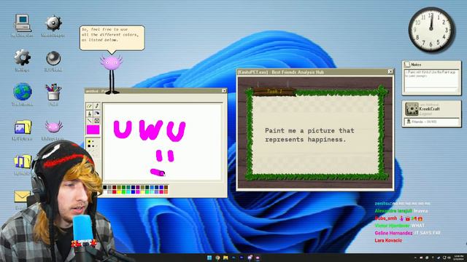Select the square Selection tool in Paint
Screen dimensions: 467x262
click(97, 121)
